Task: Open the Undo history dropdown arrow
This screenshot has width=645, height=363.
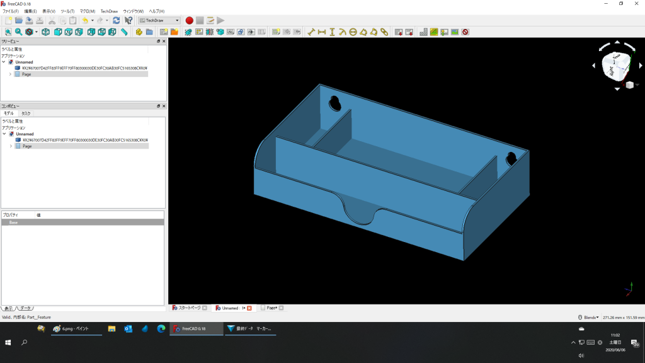Action: [x=93, y=21]
